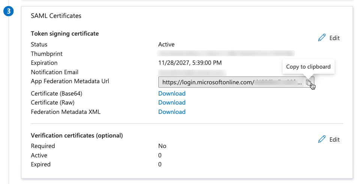Click the No value next to Required
This screenshot has height=184, width=359.
pos(162,146)
